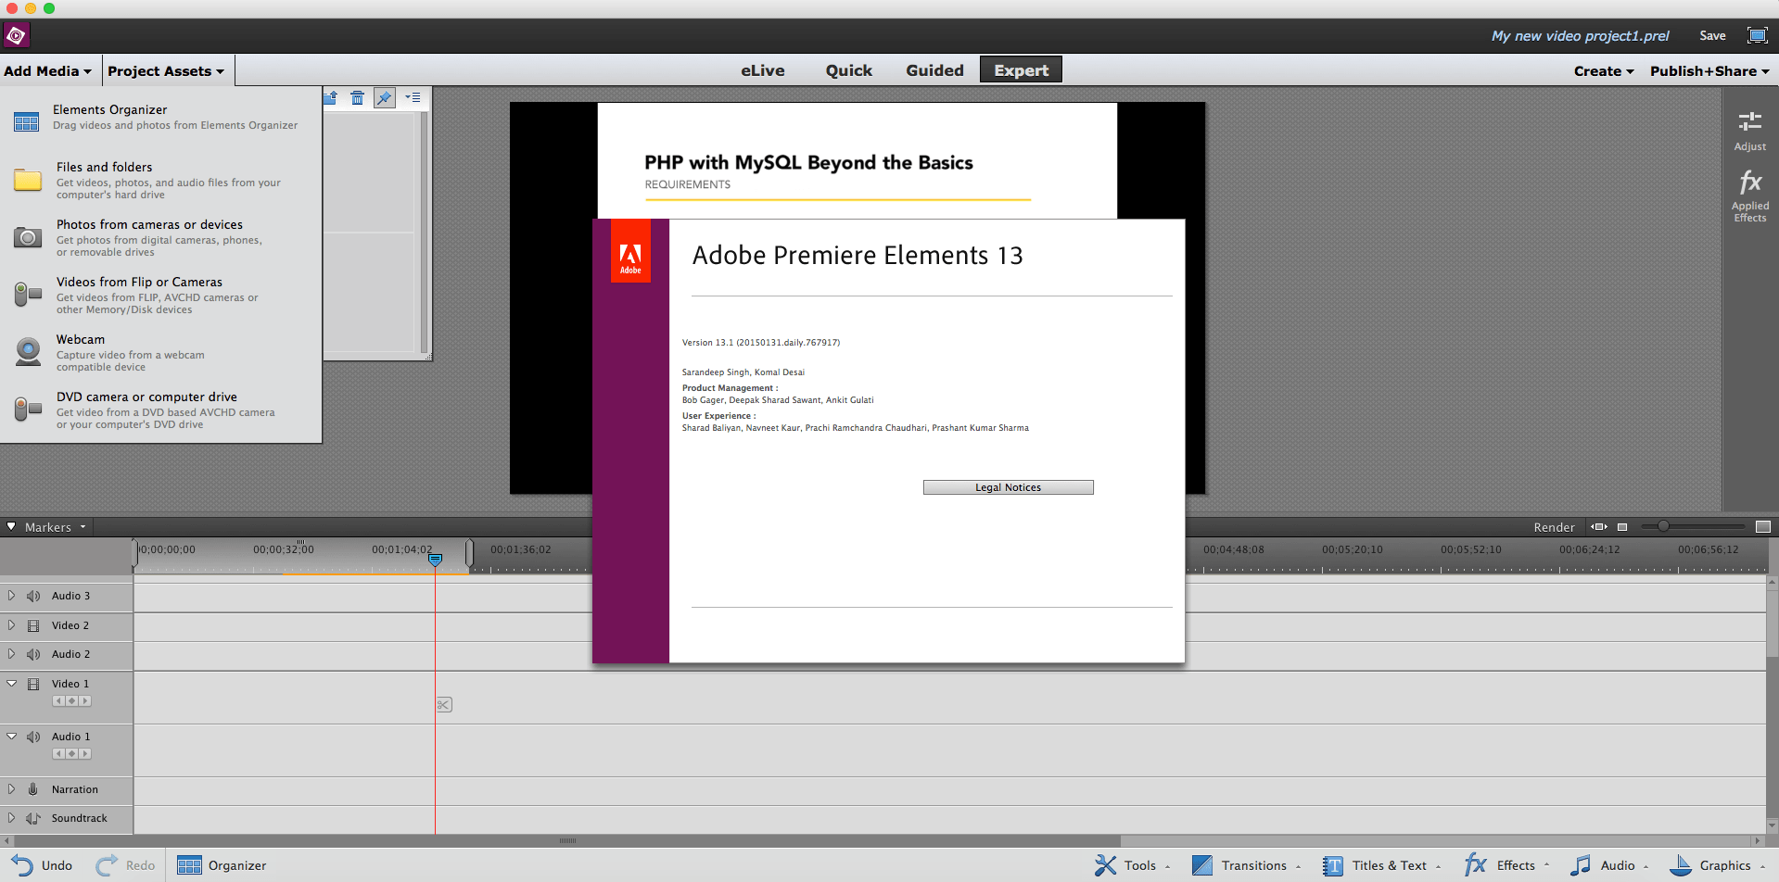This screenshot has width=1779, height=882.
Task: Open the Titles & Text panel
Action: click(x=1381, y=865)
